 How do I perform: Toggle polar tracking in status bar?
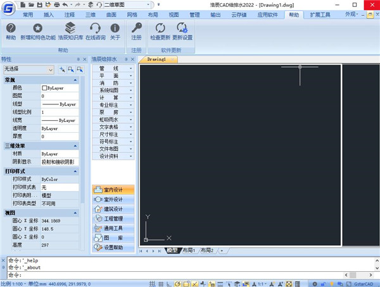pyautogui.click(x=177, y=284)
